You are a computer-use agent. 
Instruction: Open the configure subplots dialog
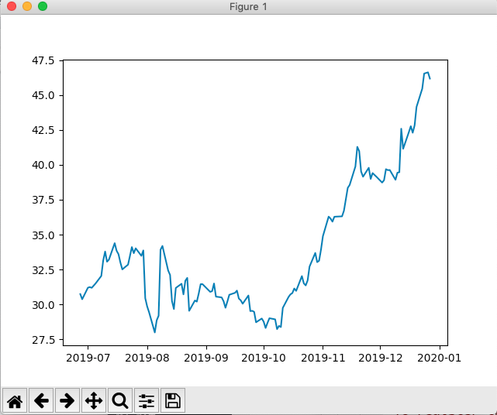pos(147,400)
